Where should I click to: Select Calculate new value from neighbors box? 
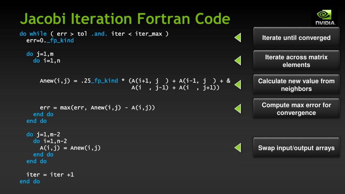click(296, 85)
